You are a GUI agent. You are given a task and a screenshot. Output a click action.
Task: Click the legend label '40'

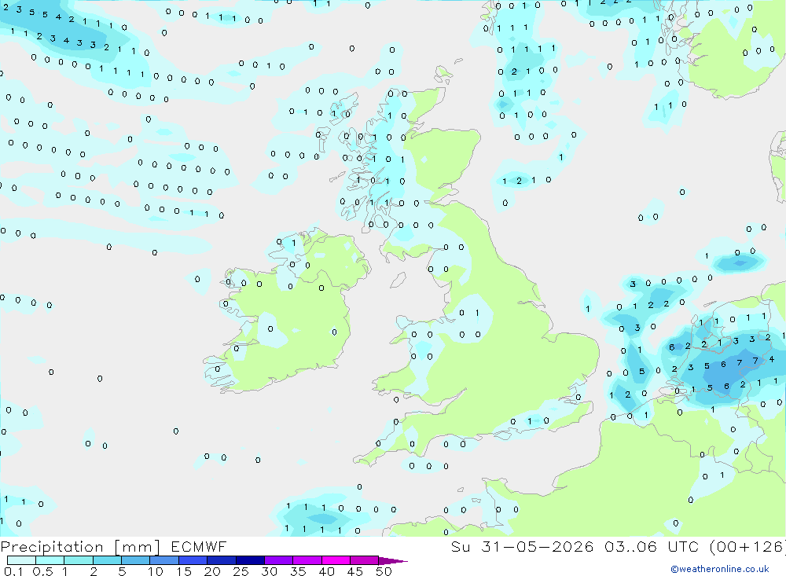(x=326, y=571)
